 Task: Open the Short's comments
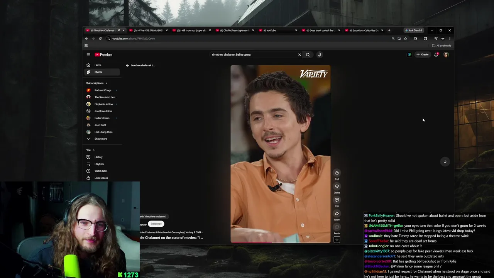[x=337, y=200]
